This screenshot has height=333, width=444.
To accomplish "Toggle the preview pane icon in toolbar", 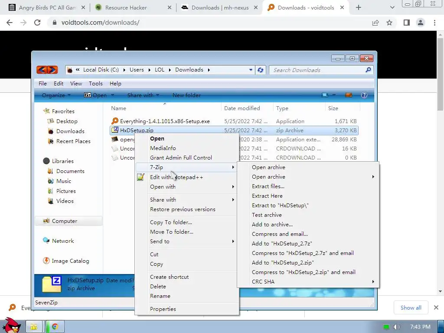I will (x=349, y=95).
